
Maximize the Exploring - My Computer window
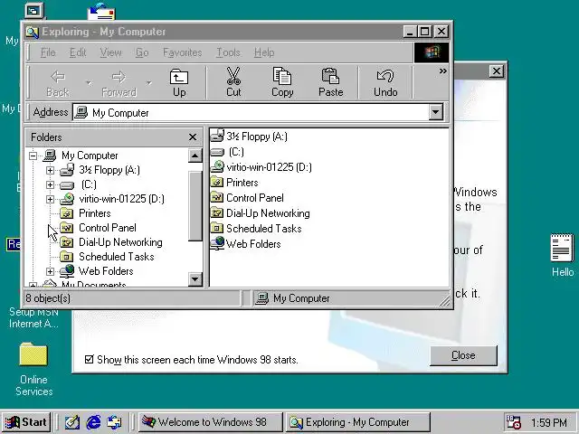[425, 32]
